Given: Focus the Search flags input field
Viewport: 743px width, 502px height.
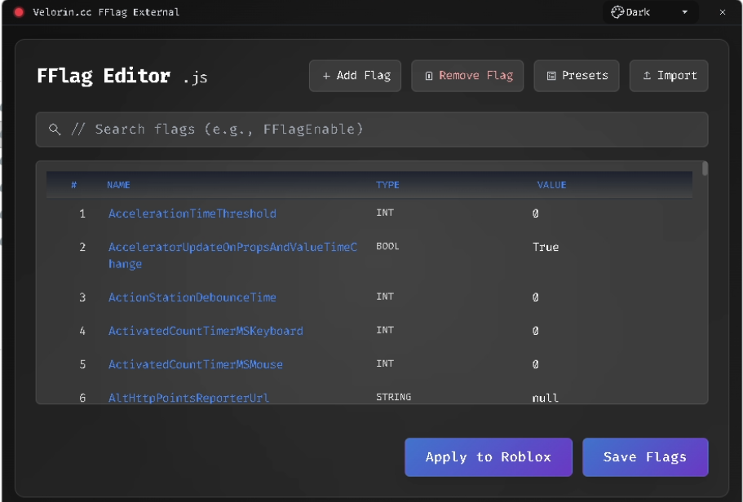Looking at the screenshot, I should pos(372,130).
